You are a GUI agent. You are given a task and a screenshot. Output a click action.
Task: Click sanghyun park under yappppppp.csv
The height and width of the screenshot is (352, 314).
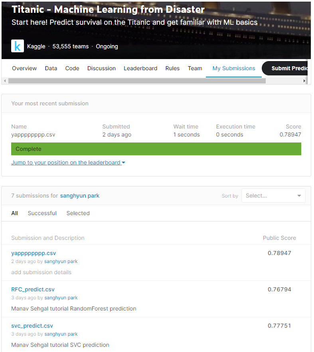(61, 261)
